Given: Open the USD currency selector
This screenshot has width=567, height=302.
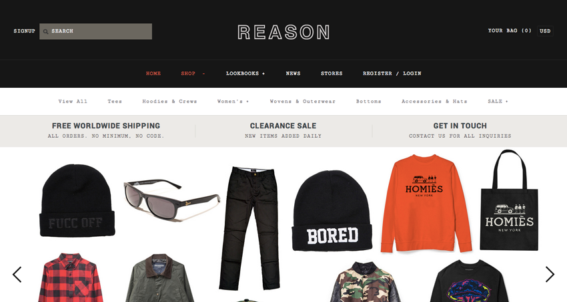Looking at the screenshot, I should [545, 31].
